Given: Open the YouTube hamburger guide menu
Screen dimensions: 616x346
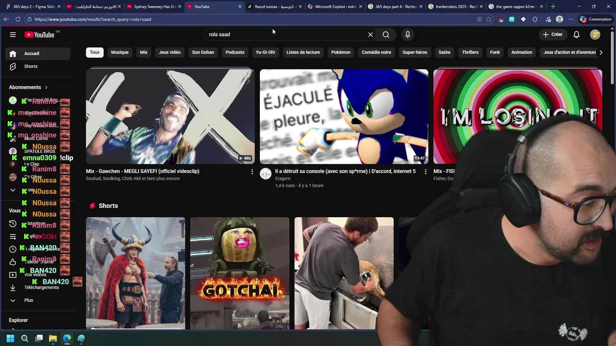Looking at the screenshot, I should pos(13,35).
